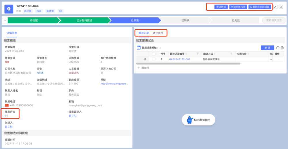The width and height of the screenshot is (288, 149).
Task: Click the 邮政编码 value 211102
Action: tap(73, 84)
